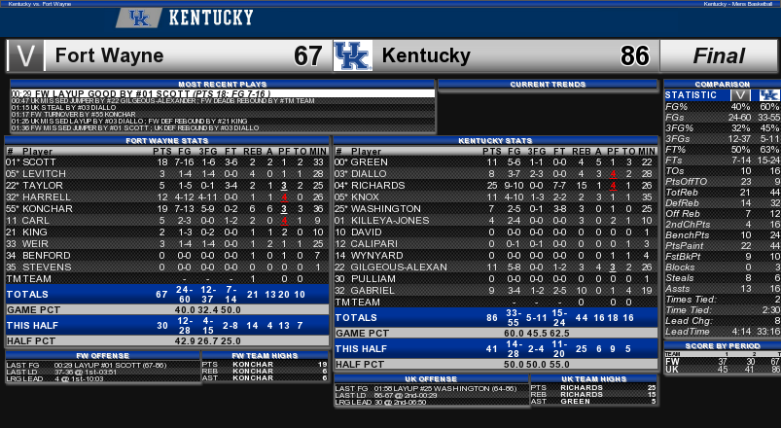781x428 pixels.
Task: Select the highlighted Scott layup play entry
Action: tap(223, 93)
